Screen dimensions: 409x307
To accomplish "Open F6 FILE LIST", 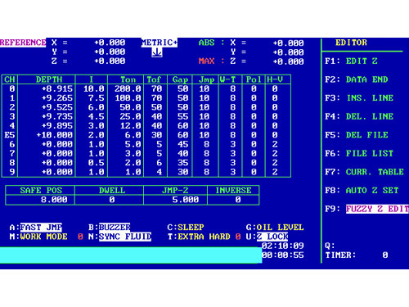I will tap(359, 153).
